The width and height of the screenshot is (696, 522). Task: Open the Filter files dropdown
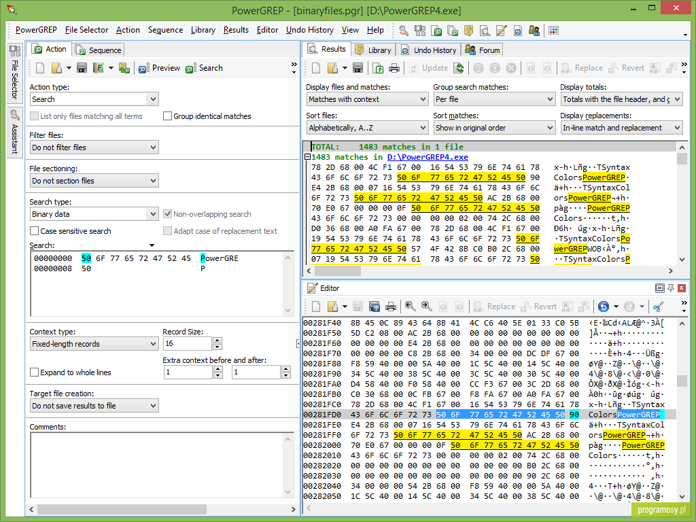[x=94, y=147]
